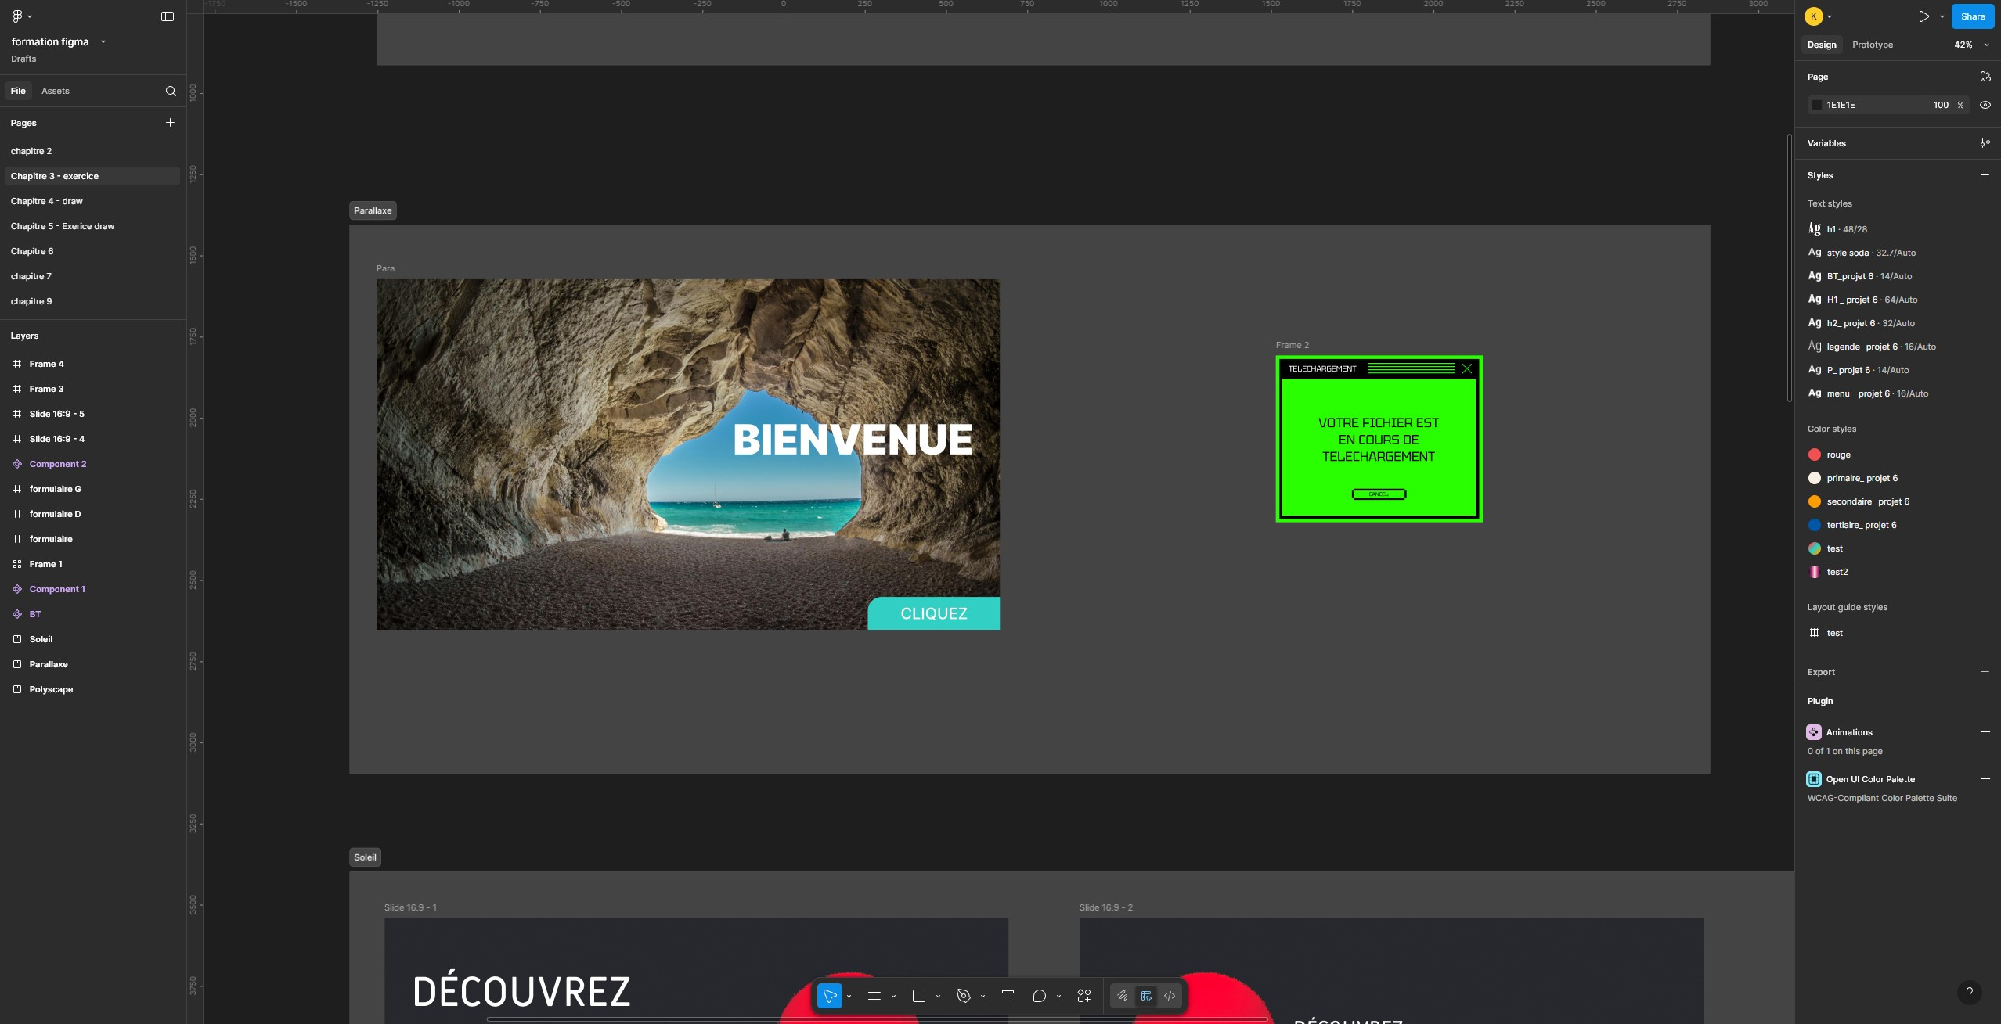The width and height of the screenshot is (2001, 1024).
Task: Collapse the left sidebar panel
Action: tap(168, 16)
